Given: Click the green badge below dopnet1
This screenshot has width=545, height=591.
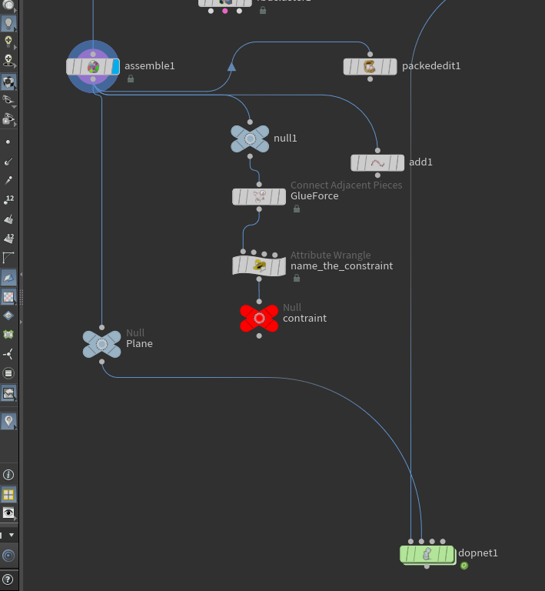Looking at the screenshot, I should point(464,566).
